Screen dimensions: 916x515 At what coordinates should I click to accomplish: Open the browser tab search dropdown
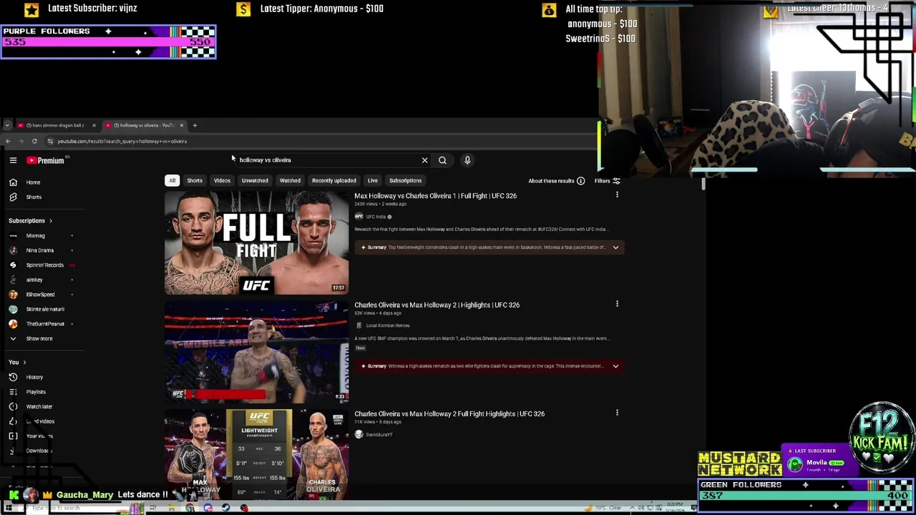(x=7, y=125)
